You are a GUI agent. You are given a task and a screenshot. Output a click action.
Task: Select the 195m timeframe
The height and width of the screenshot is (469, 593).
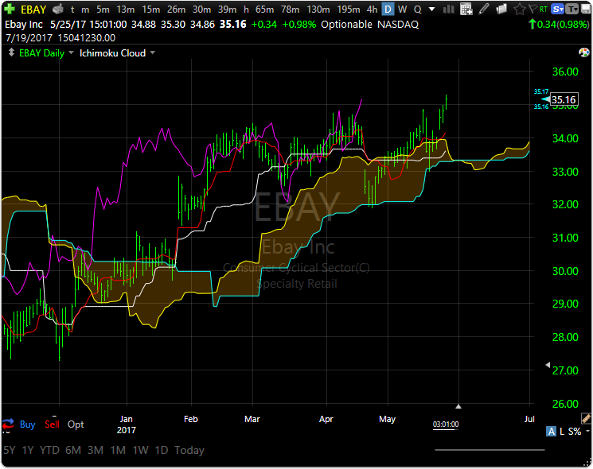[x=349, y=9]
